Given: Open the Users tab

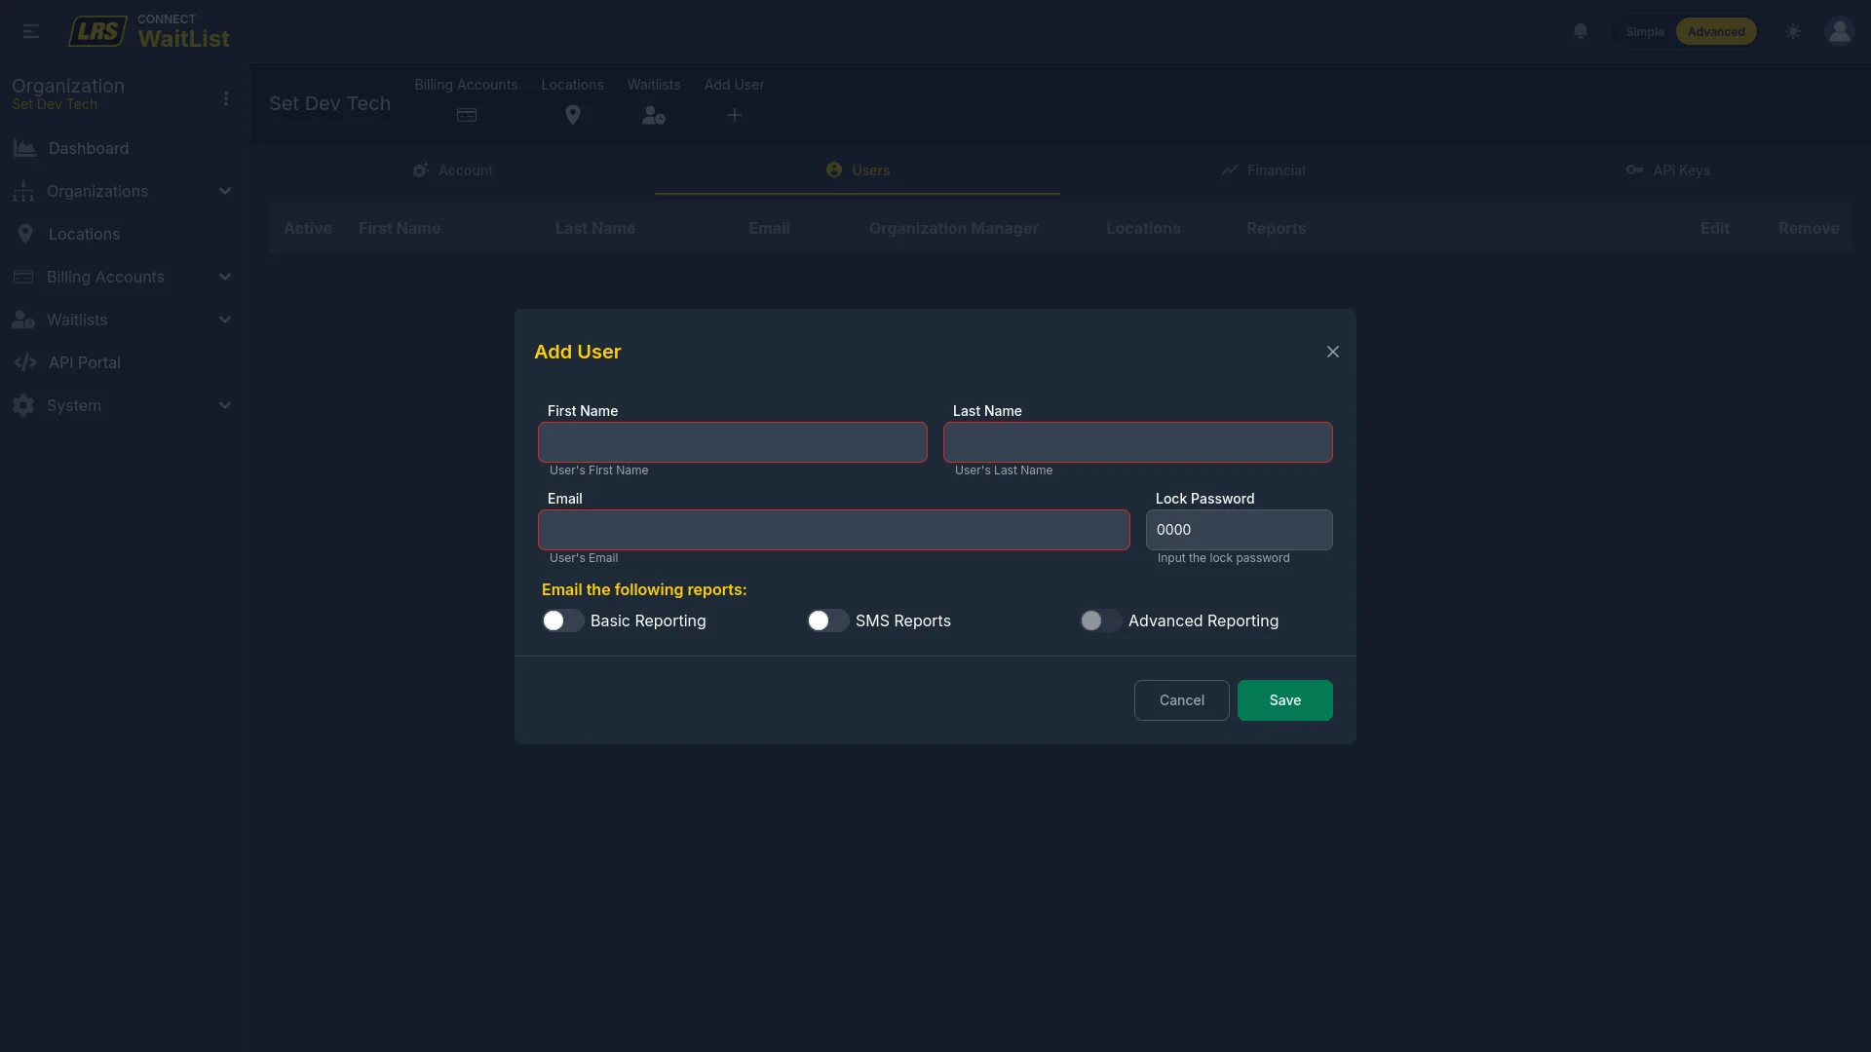Looking at the screenshot, I should point(858,170).
